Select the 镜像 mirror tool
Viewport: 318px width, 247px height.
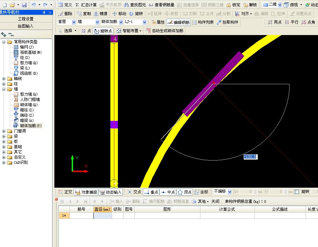pyautogui.click(x=101, y=13)
